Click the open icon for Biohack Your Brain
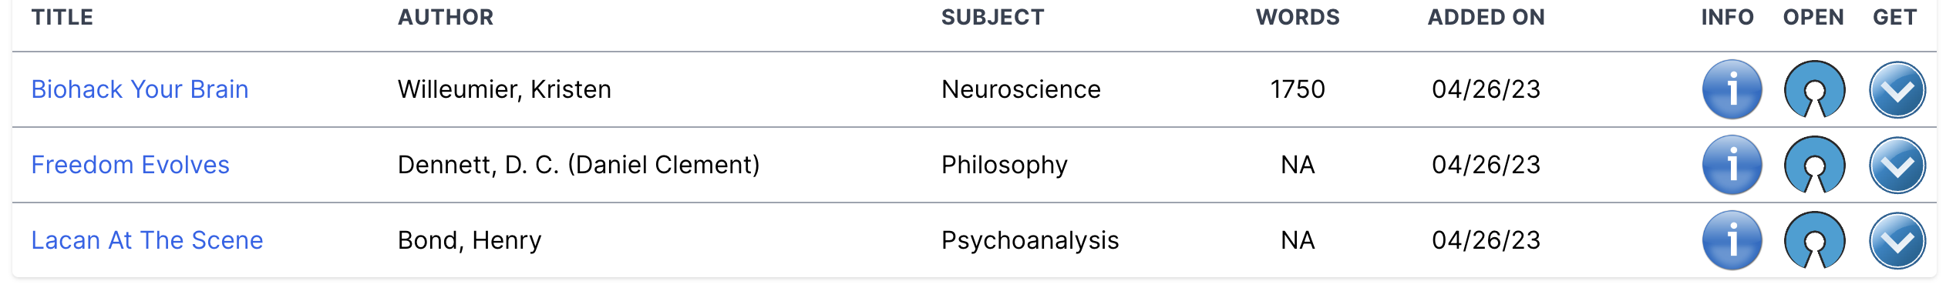The height and width of the screenshot is (288, 1946). point(1814,89)
